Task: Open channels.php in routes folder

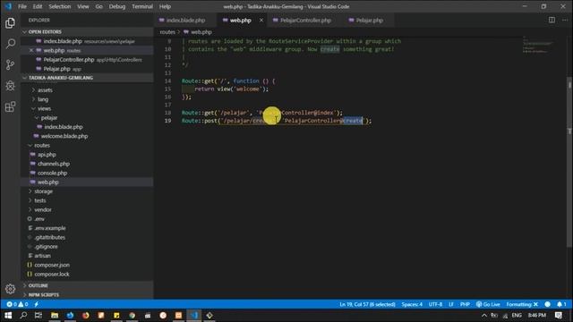Action: point(87,164)
